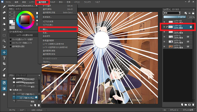This screenshot has width=197, height=112.
Task: Select the Crop/Divide tool
Action: click(x=4, y=64)
